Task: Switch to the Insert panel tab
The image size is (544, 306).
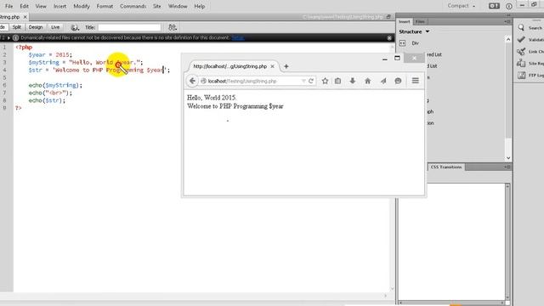Action: 405,21
